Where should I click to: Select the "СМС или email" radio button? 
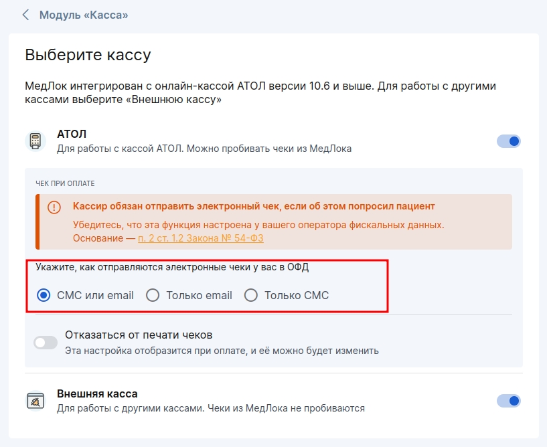44,295
